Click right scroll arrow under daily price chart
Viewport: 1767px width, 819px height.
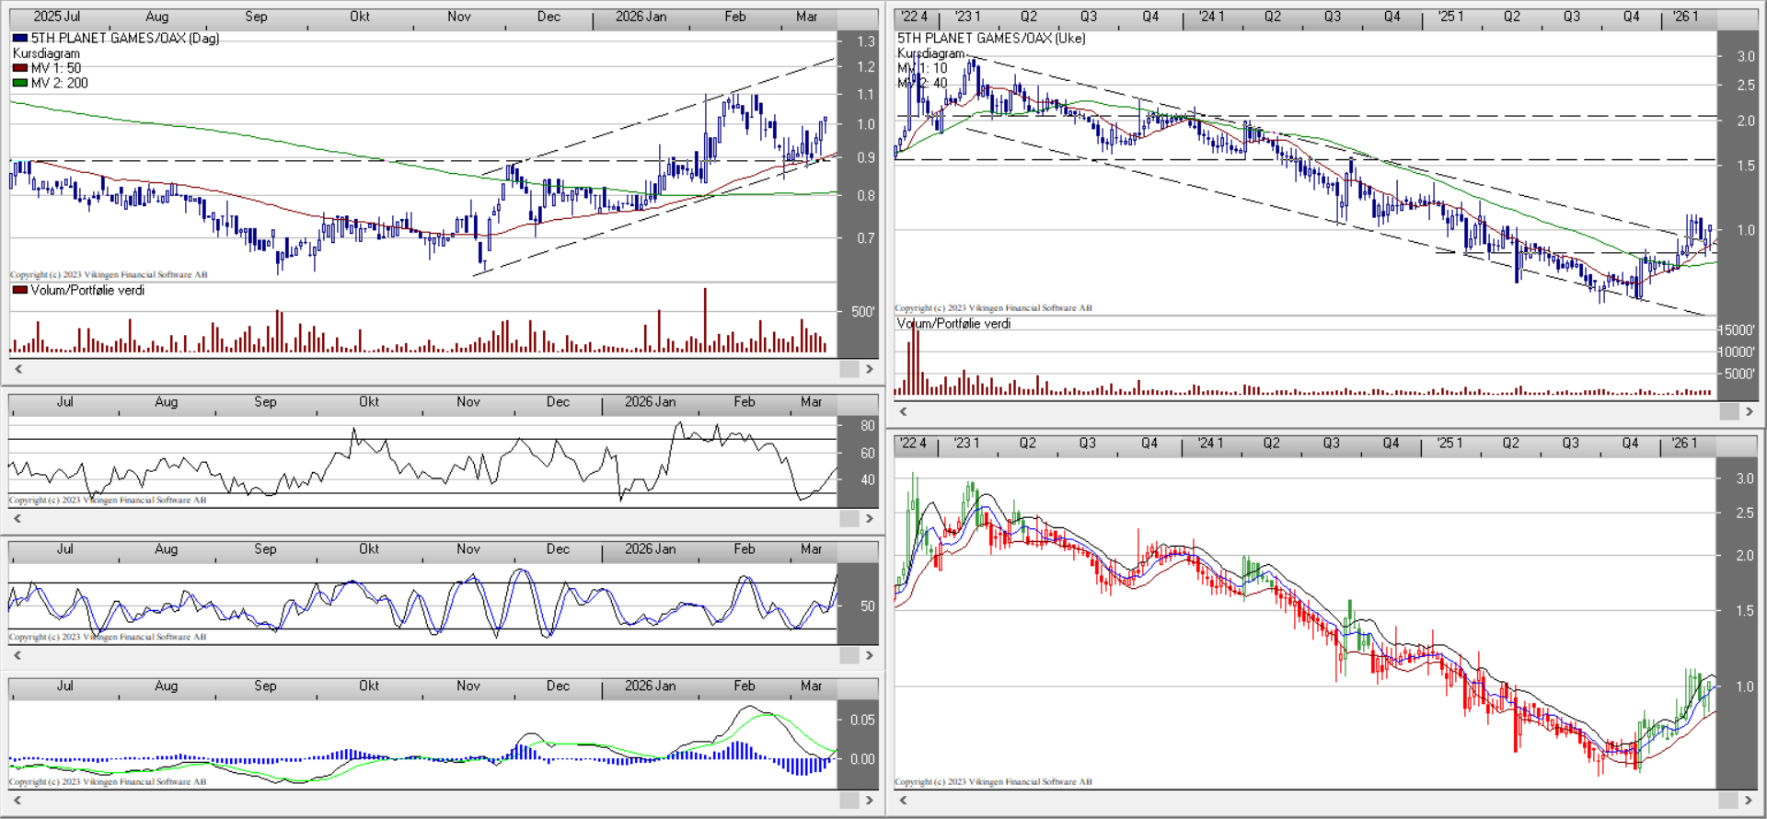pos(869,369)
